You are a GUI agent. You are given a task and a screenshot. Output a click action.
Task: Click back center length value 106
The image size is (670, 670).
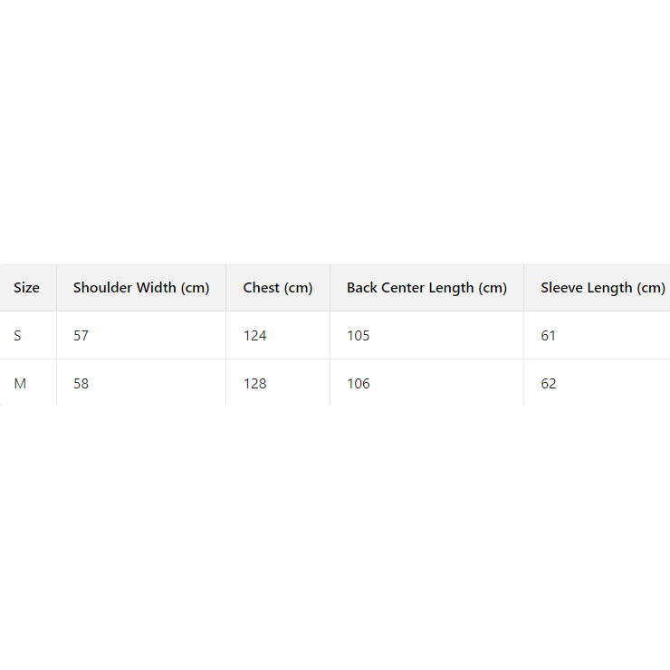click(359, 384)
